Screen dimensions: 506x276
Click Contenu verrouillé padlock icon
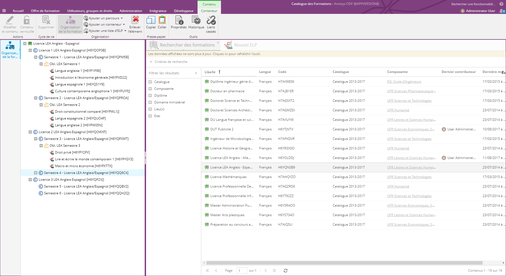27,20
